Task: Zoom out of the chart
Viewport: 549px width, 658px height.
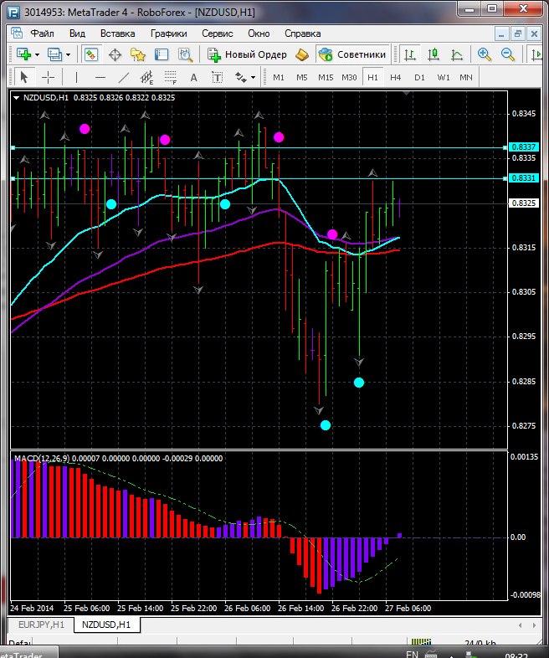Action: tap(507, 54)
